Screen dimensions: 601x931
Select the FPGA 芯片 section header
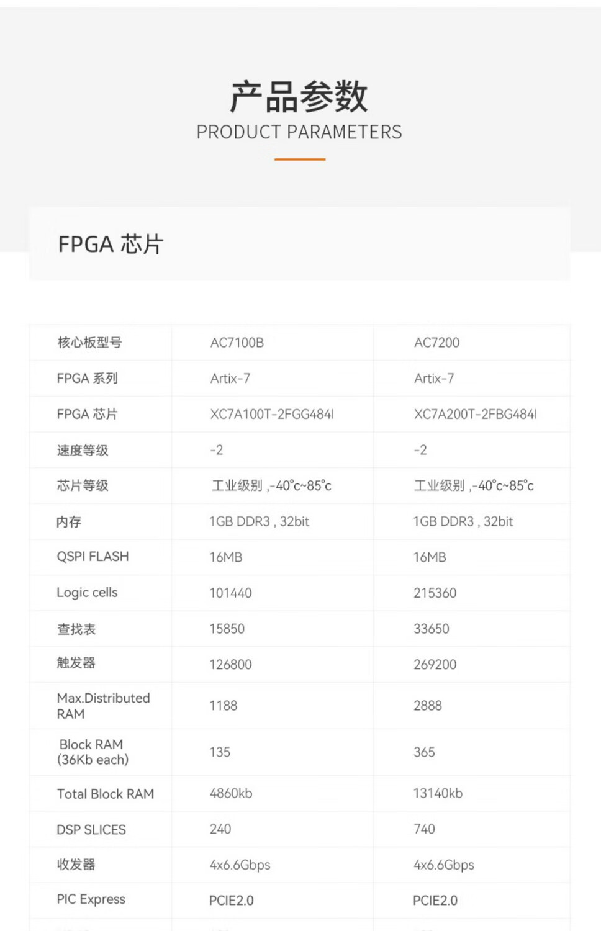pyautogui.click(x=111, y=245)
